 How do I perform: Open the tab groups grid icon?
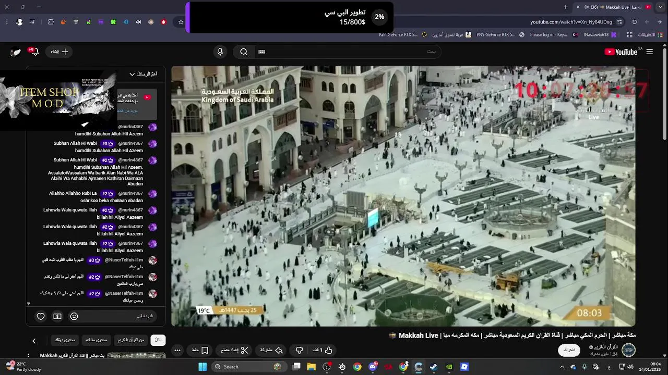pyautogui.click(x=630, y=35)
